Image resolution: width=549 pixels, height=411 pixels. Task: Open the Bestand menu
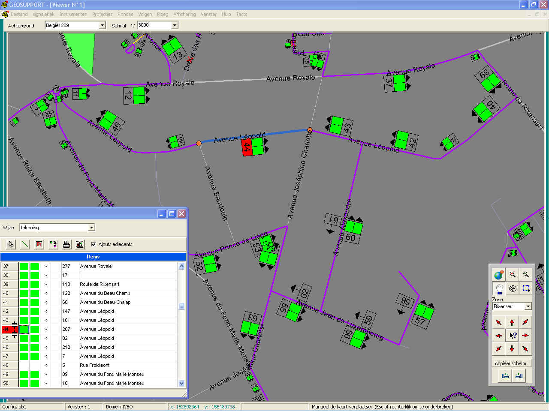19,14
